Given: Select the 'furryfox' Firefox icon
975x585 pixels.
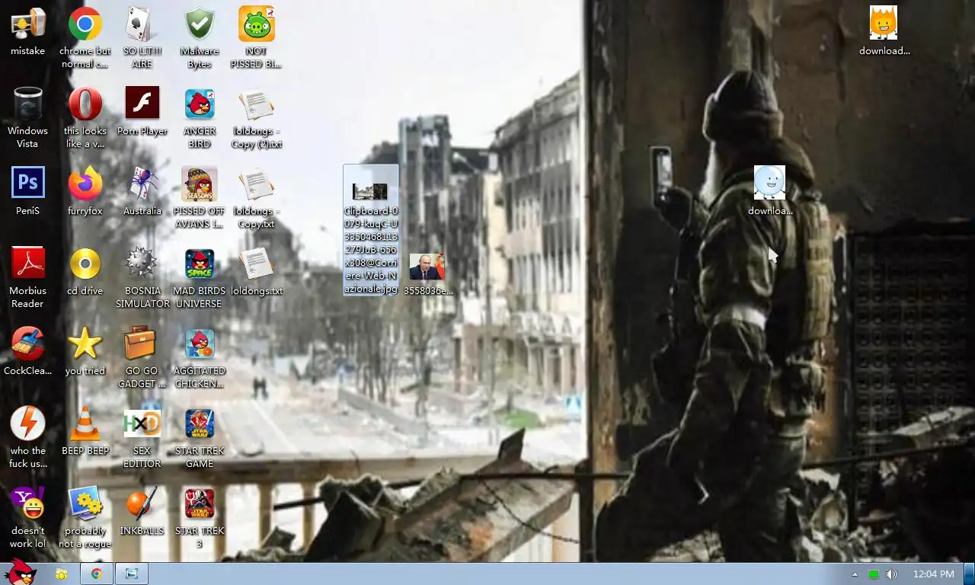Looking at the screenshot, I should click(x=85, y=191).
